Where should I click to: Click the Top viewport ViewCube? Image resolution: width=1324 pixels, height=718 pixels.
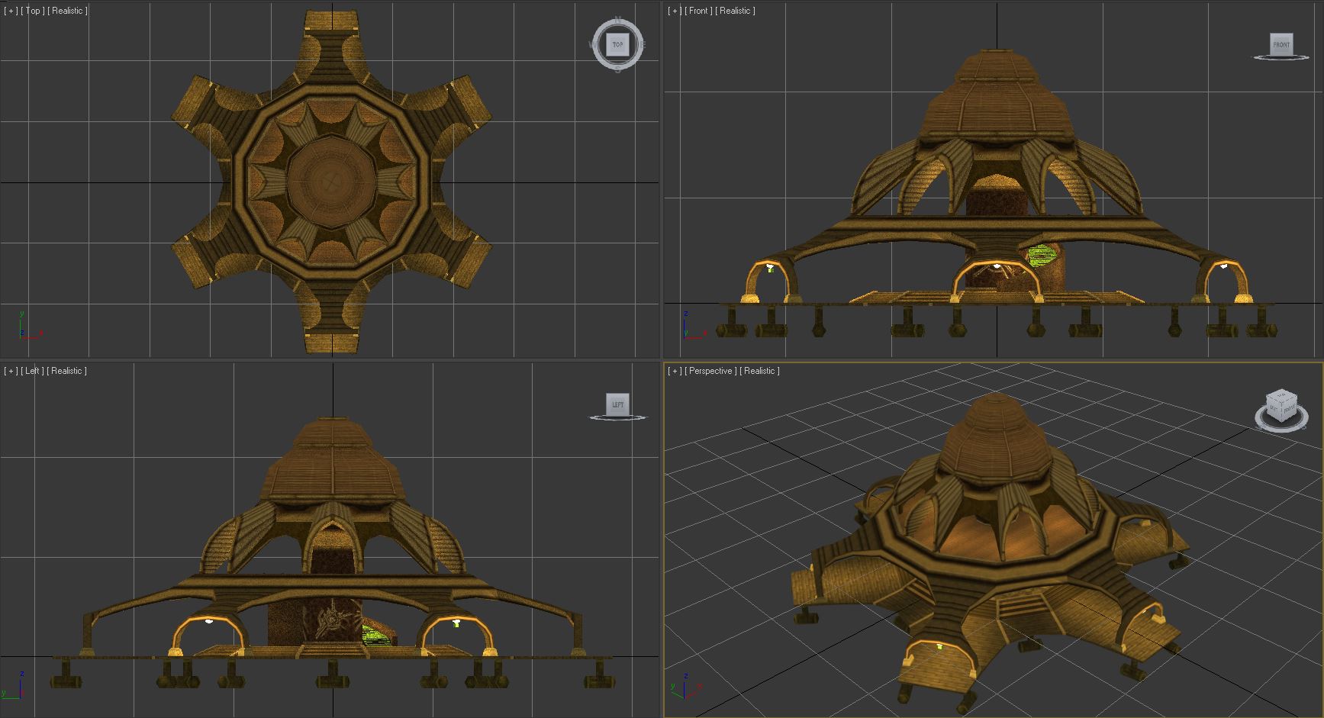click(x=617, y=45)
